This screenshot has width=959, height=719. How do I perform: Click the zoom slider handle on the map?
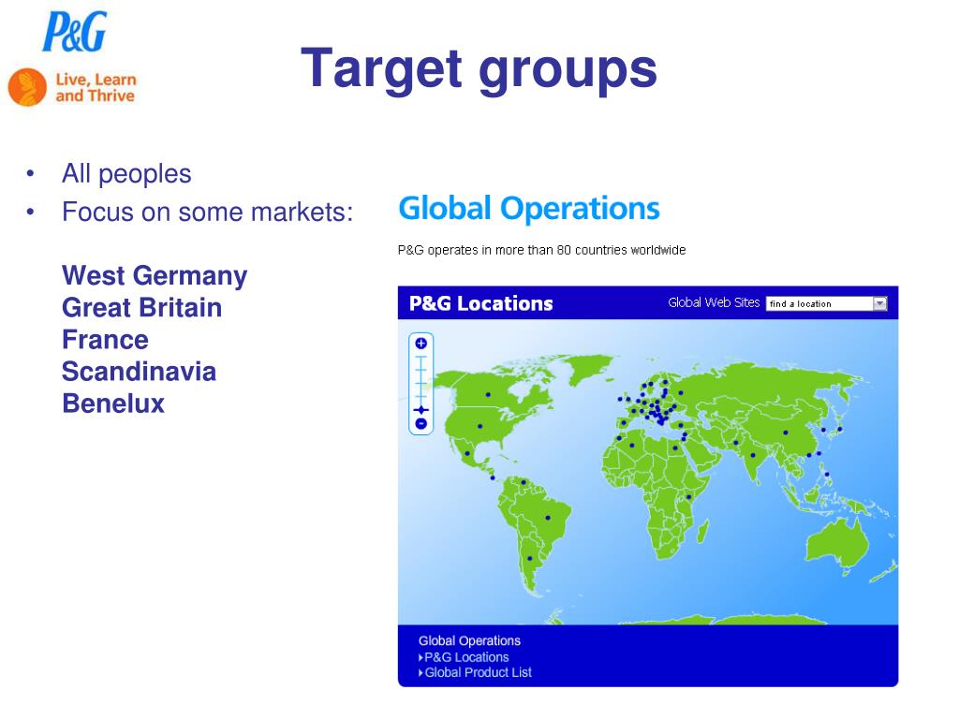coord(420,410)
